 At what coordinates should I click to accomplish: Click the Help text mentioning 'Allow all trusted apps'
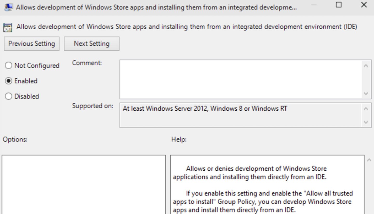click(263, 202)
